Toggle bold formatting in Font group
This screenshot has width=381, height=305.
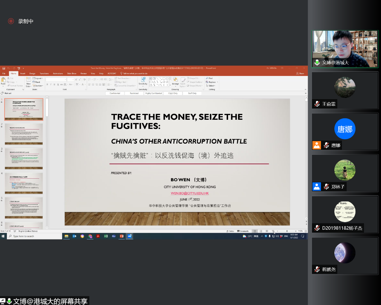click(47, 84)
